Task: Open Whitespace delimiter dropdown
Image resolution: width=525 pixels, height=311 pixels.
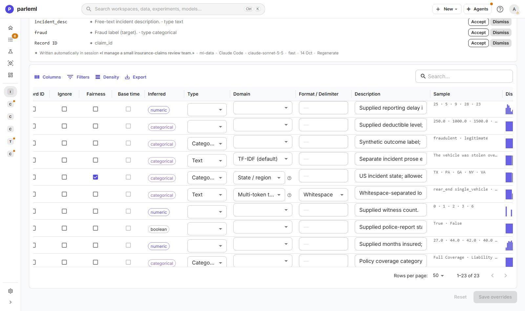Action: point(324,194)
